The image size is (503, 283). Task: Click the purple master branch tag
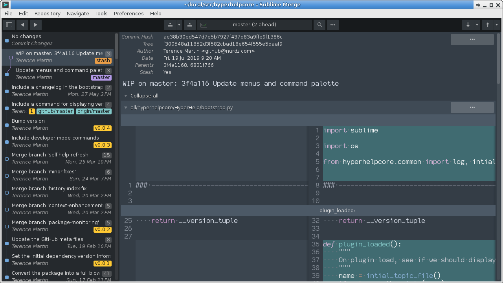click(x=101, y=77)
